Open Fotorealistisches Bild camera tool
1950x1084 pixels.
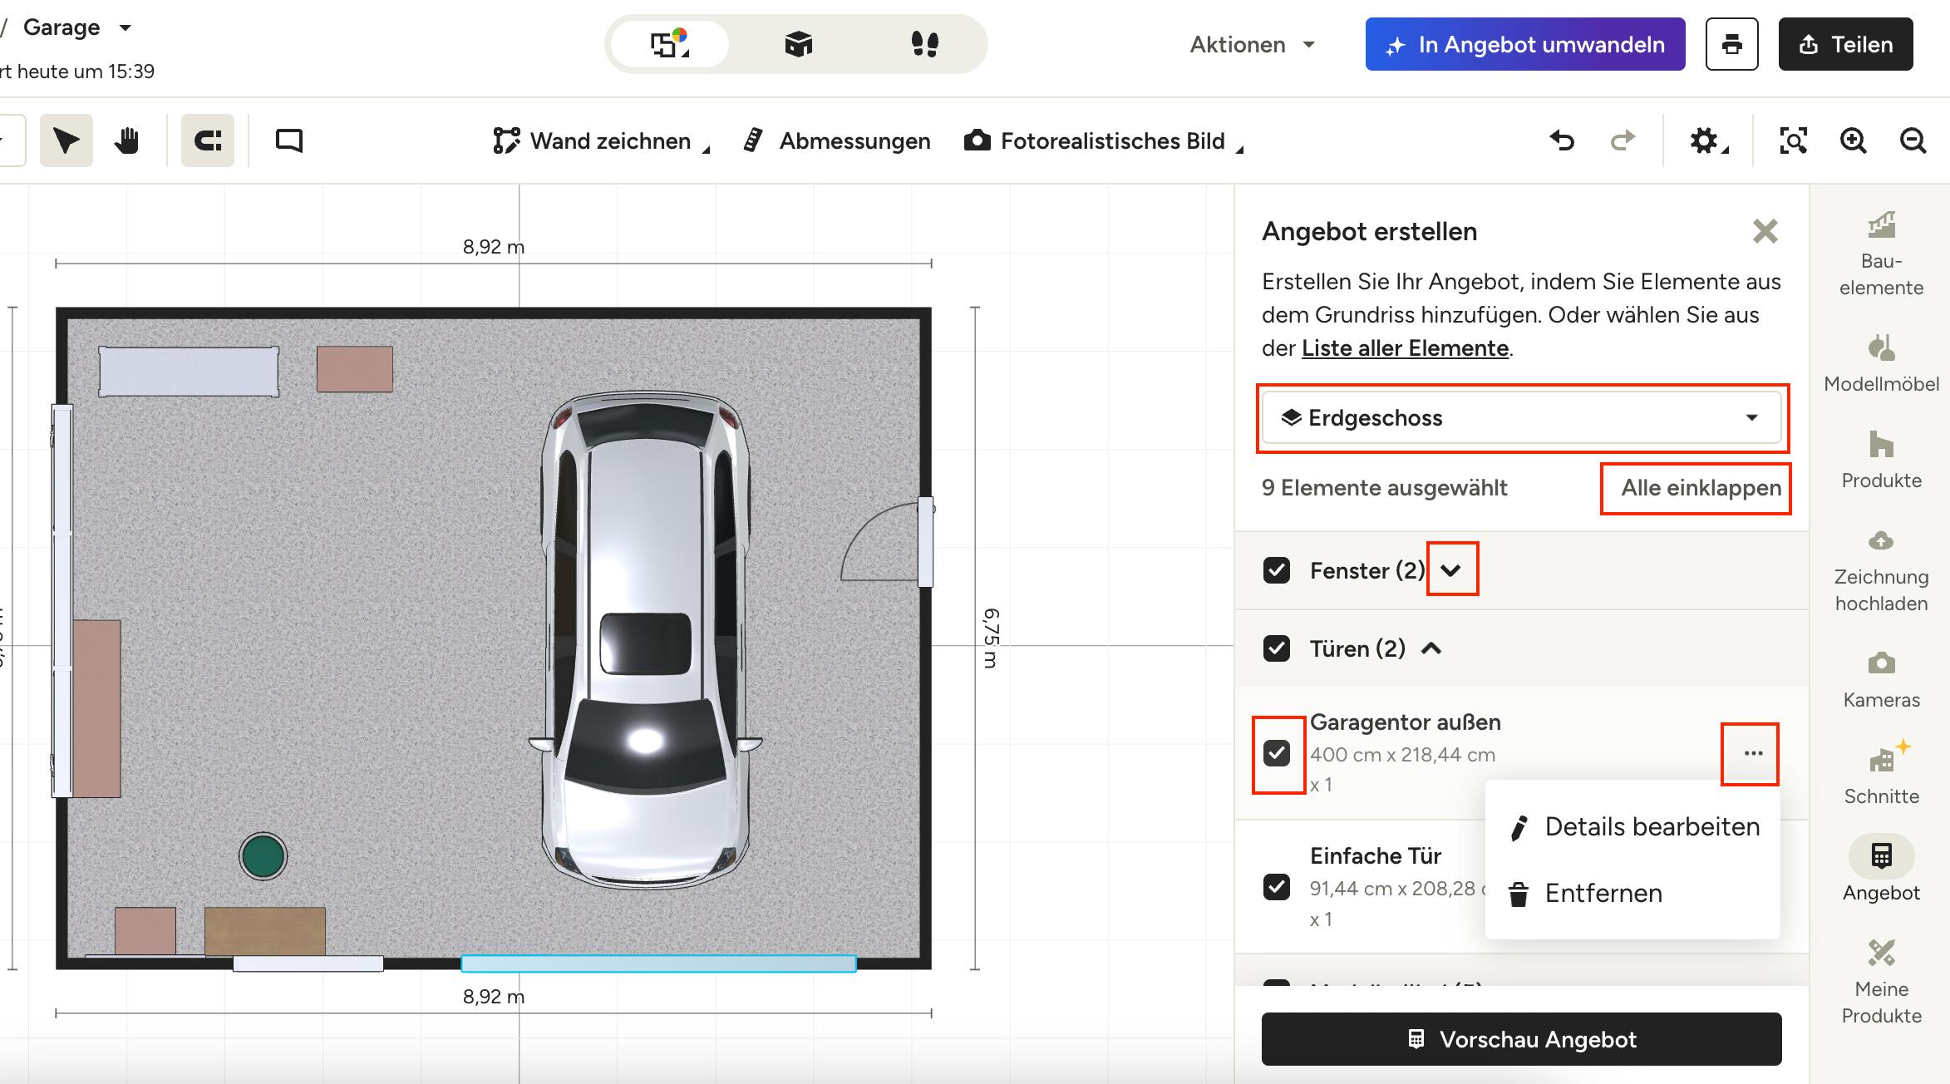(1103, 141)
